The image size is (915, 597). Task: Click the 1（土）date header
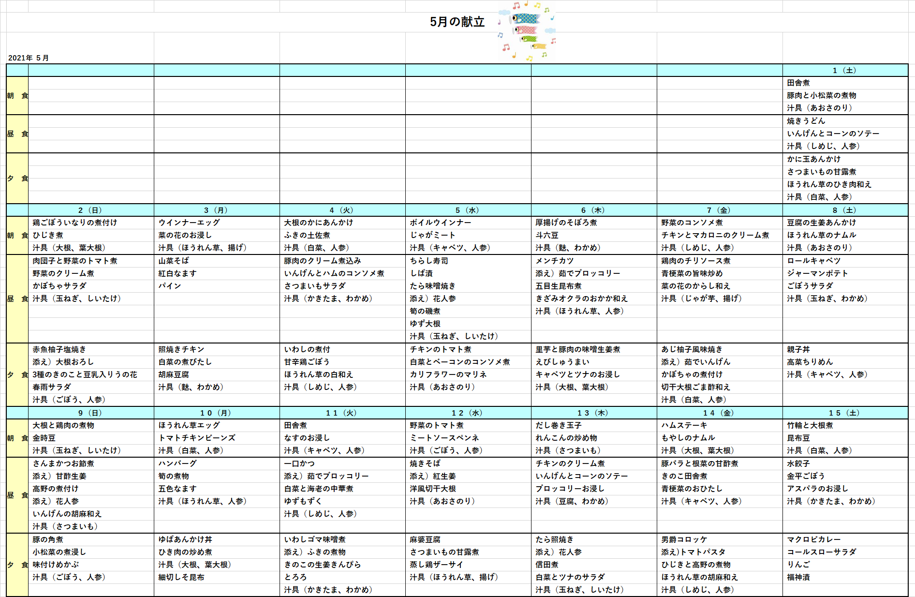(x=845, y=71)
